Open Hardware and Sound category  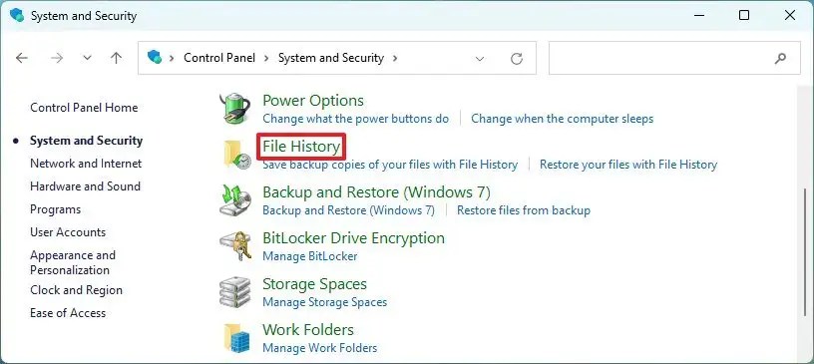[x=85, y=186]
